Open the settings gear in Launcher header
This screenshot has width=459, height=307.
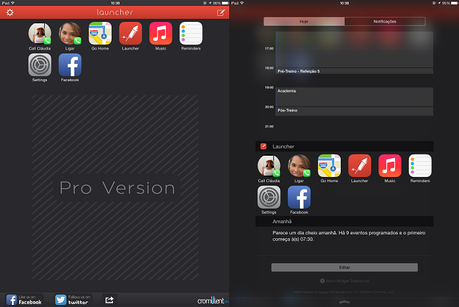click(10, 13)
